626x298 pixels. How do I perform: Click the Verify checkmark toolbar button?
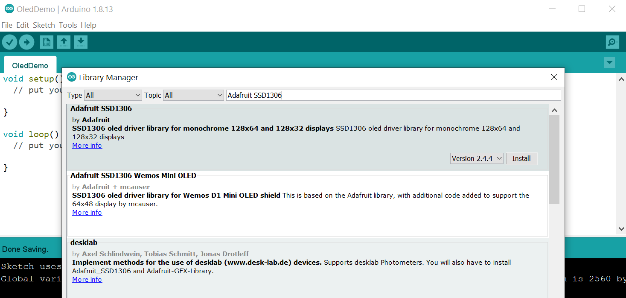(9, 42)
